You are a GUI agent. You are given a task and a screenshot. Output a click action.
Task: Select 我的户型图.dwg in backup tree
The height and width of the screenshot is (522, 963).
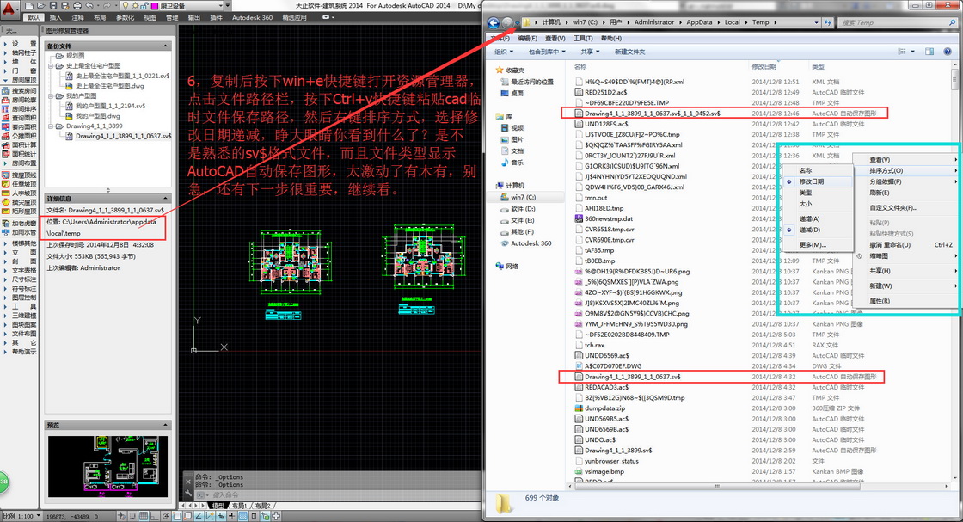pyautogui.click(x=97, y=116)
